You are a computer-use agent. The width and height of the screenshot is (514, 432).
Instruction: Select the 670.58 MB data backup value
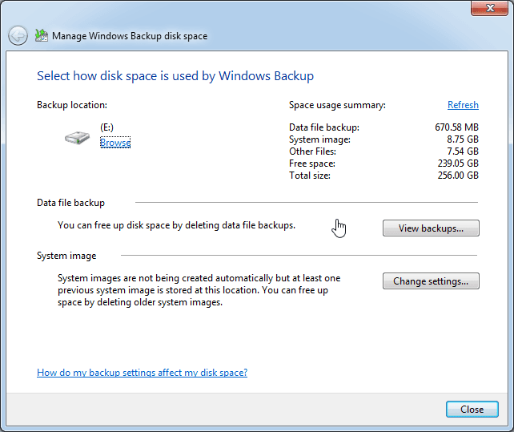click(x=456, y=127)
